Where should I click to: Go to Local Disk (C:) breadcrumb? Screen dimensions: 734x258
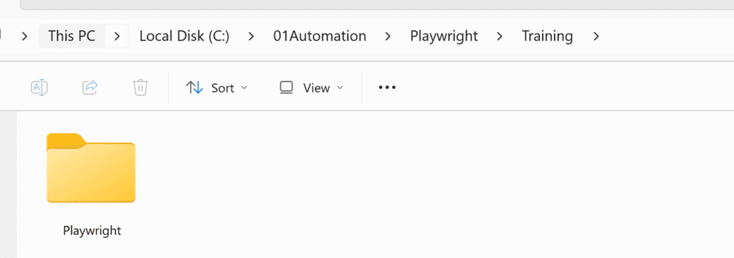(x=184, y=36)
